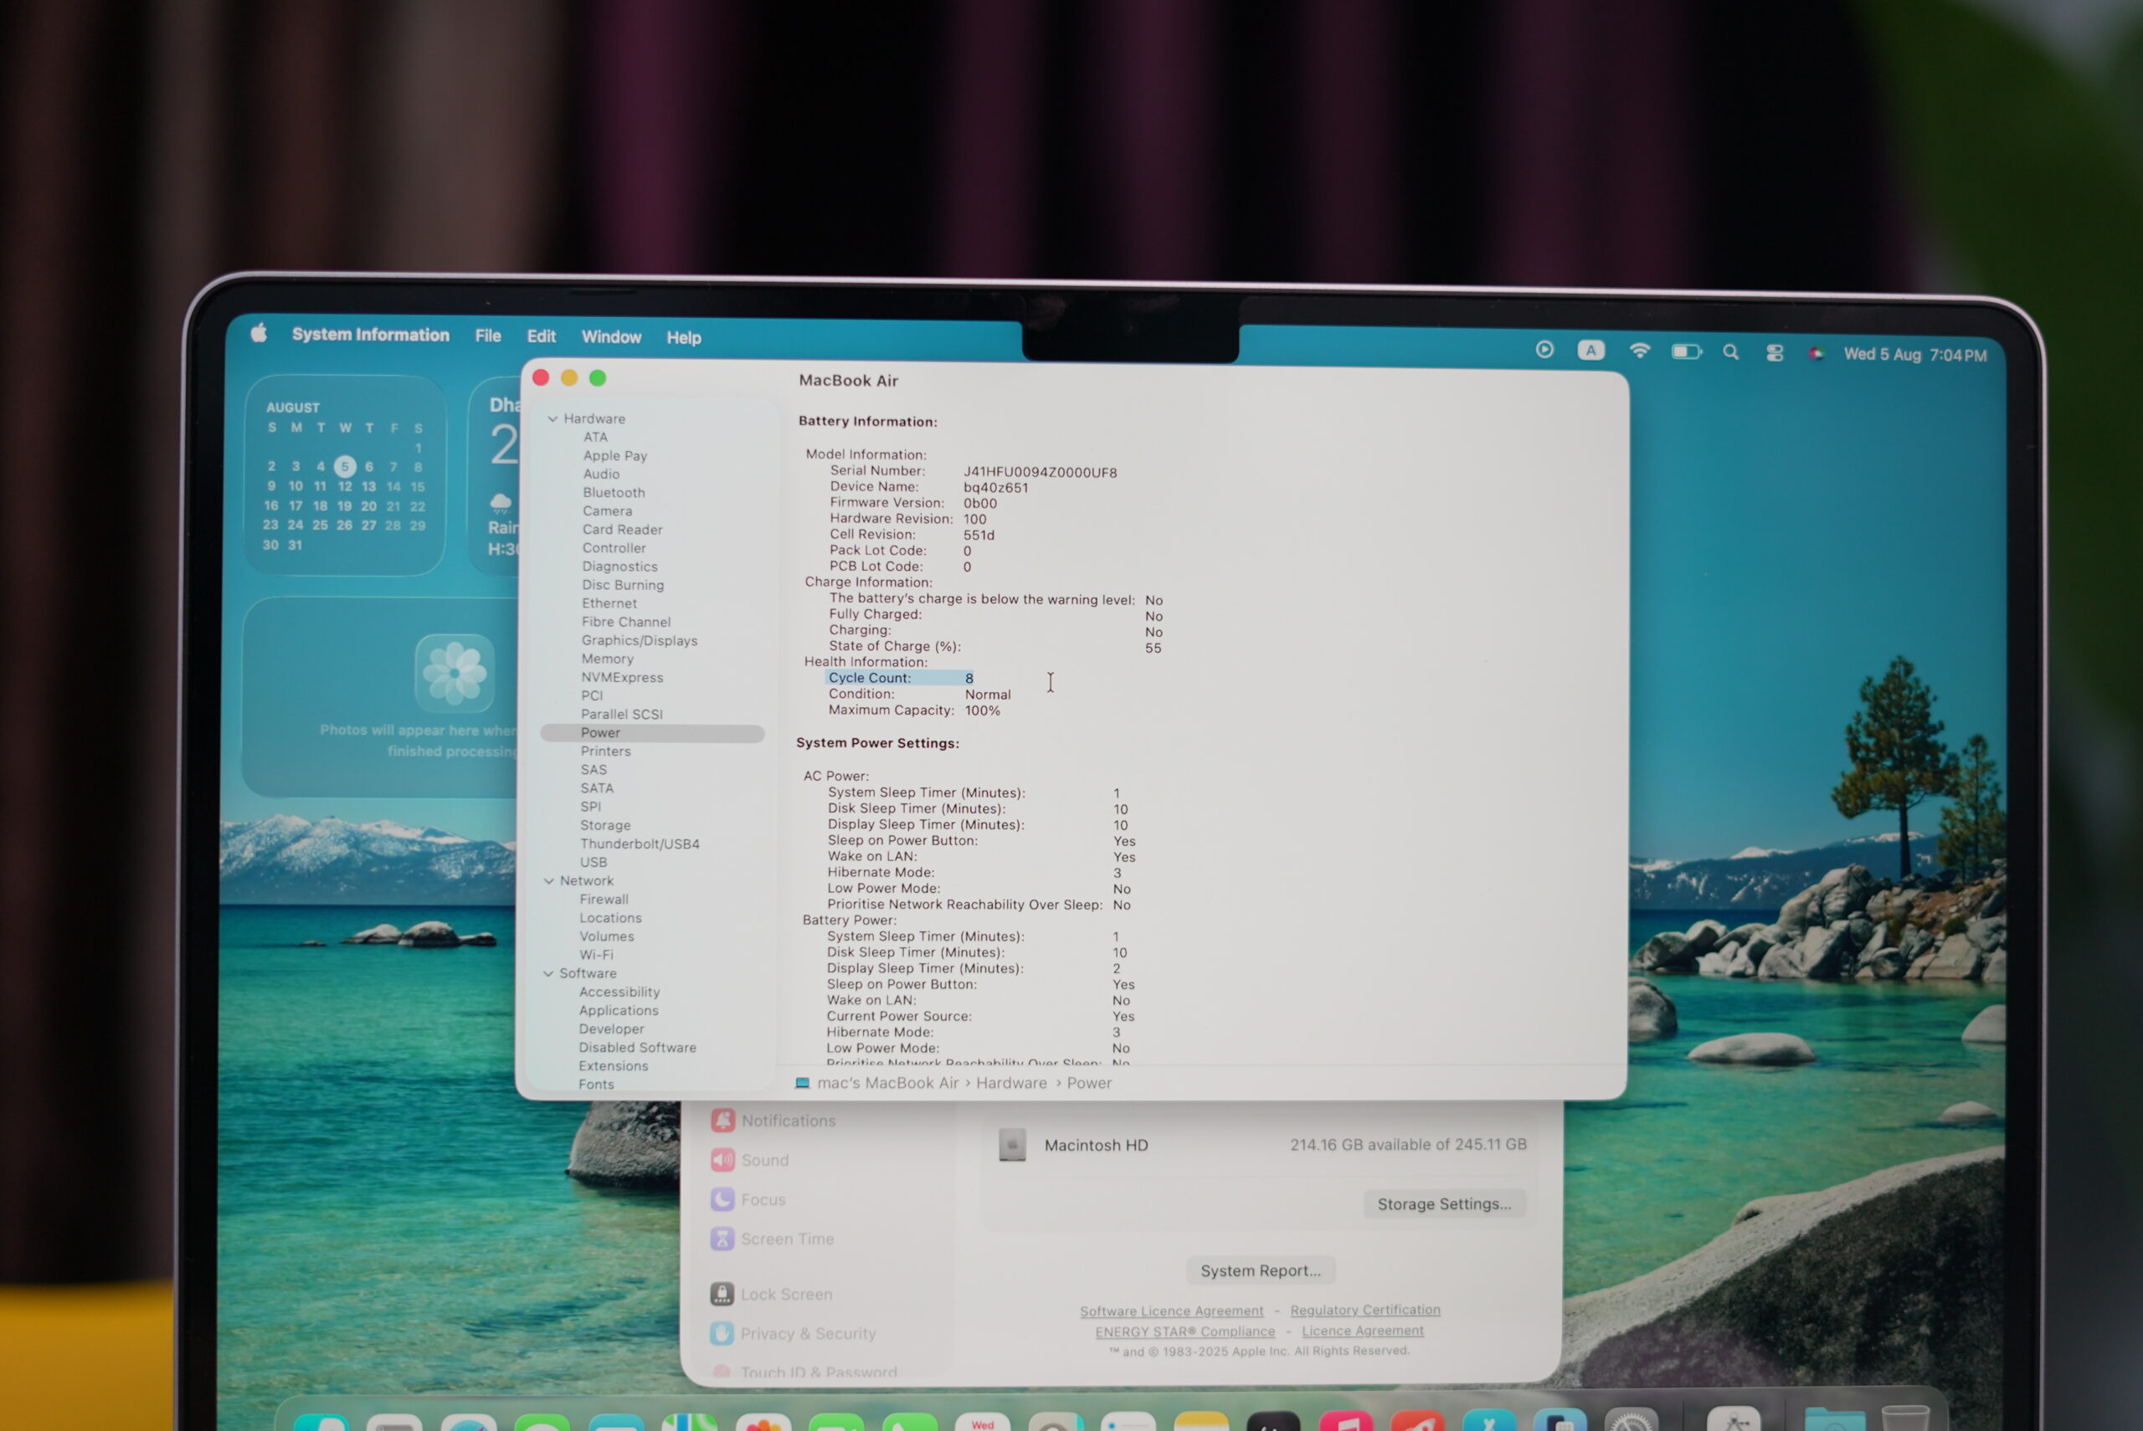Click the System Report... button
This screenshot has width=2143, height=1431.
[x=1261, y=1270]
